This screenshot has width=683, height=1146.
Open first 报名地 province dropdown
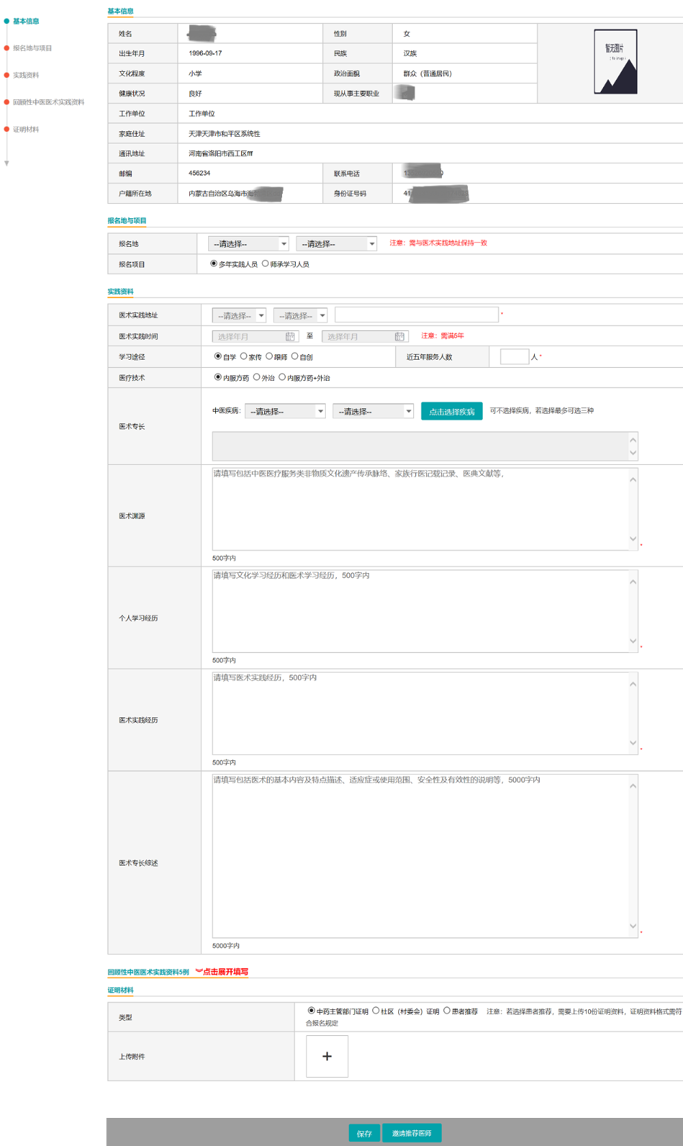248,243
